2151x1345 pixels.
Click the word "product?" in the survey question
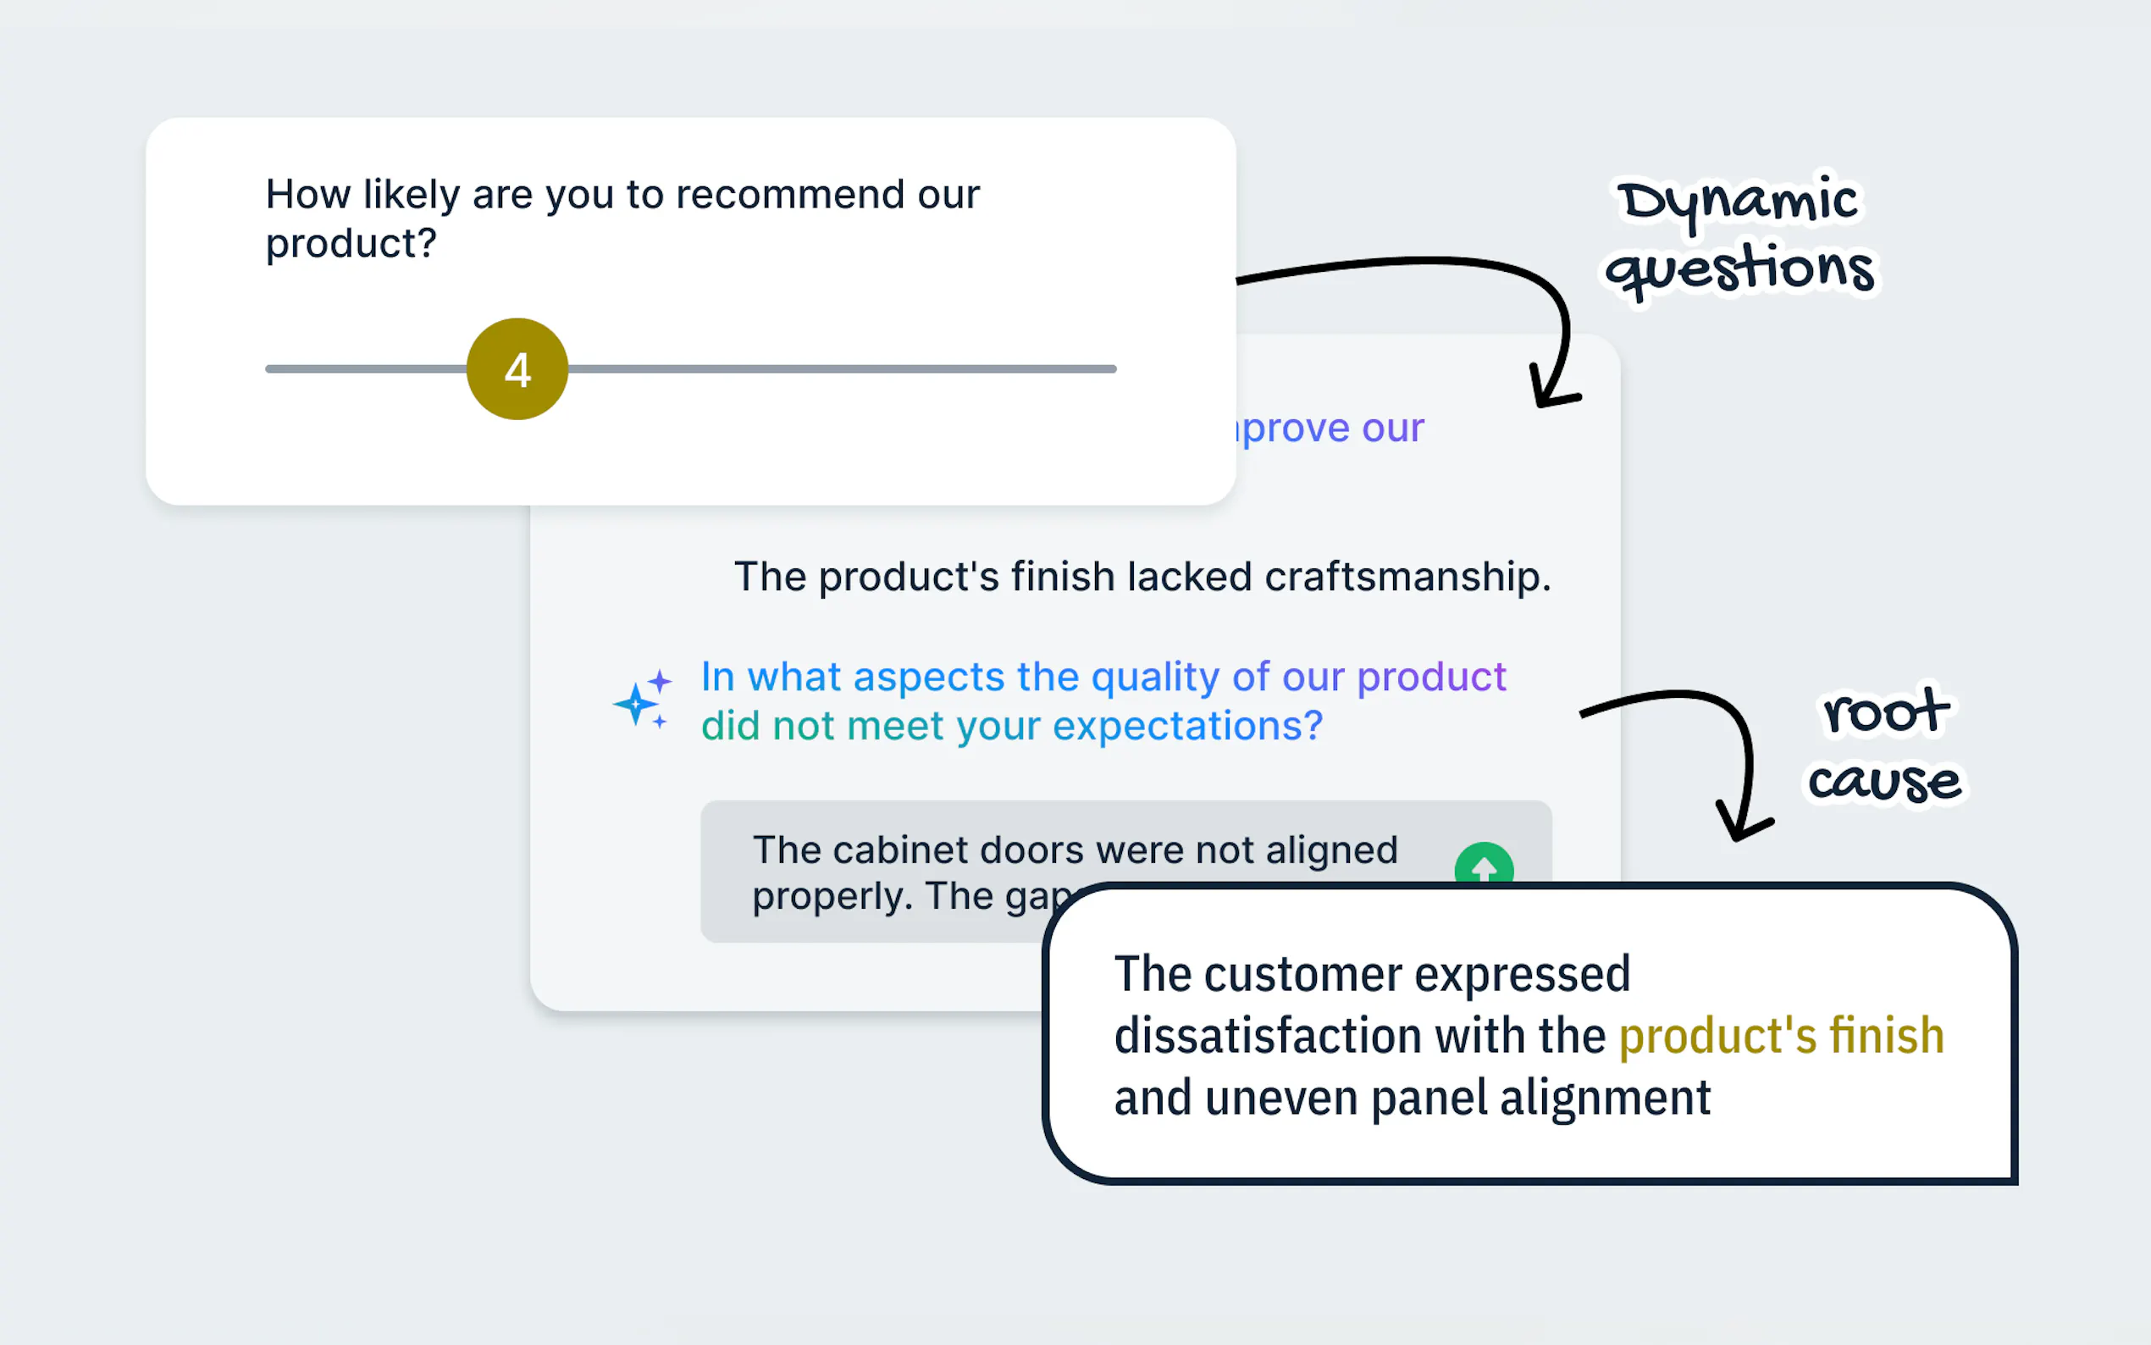click(351, 244)
